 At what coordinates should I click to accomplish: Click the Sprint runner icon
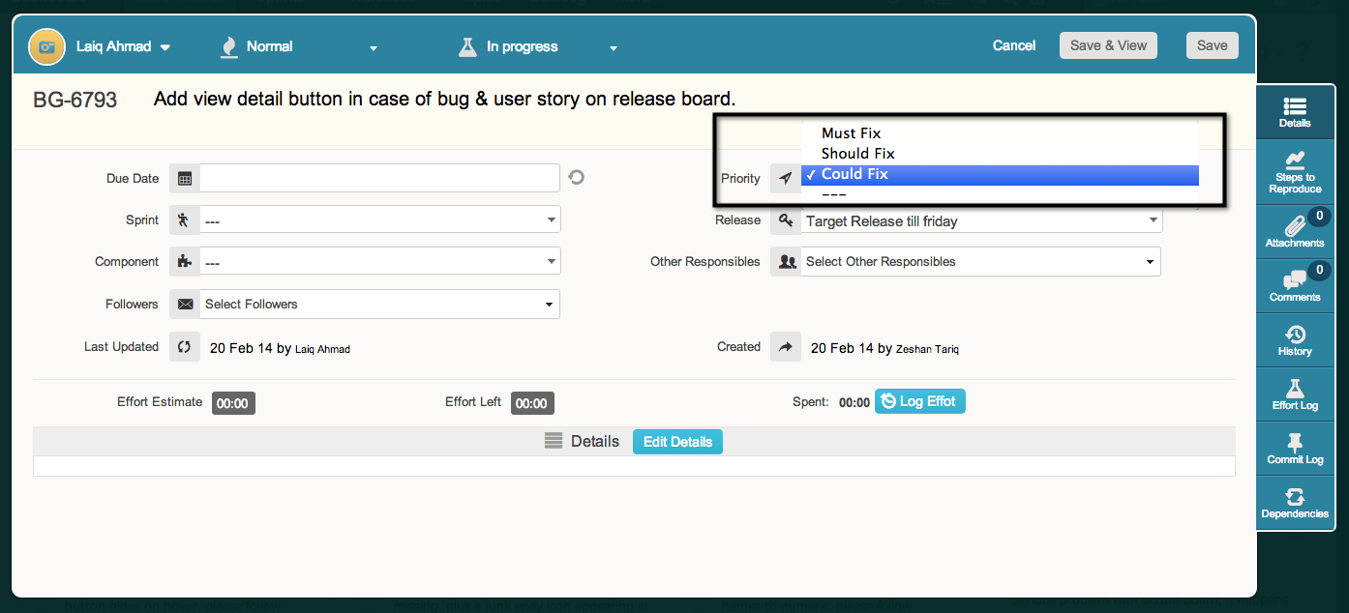pos(184,220)
